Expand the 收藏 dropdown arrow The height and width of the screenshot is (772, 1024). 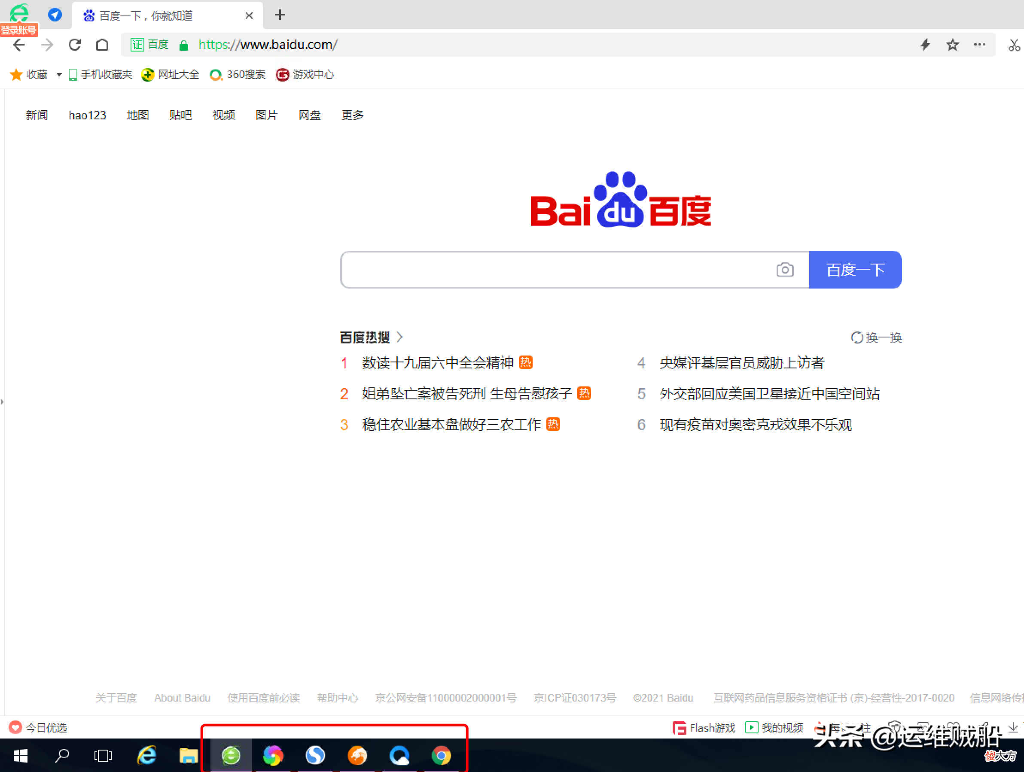point(59,75)
